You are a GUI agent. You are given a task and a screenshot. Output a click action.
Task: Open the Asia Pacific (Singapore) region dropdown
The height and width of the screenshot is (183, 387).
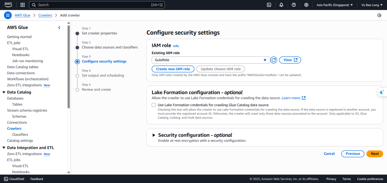(334, 5)
